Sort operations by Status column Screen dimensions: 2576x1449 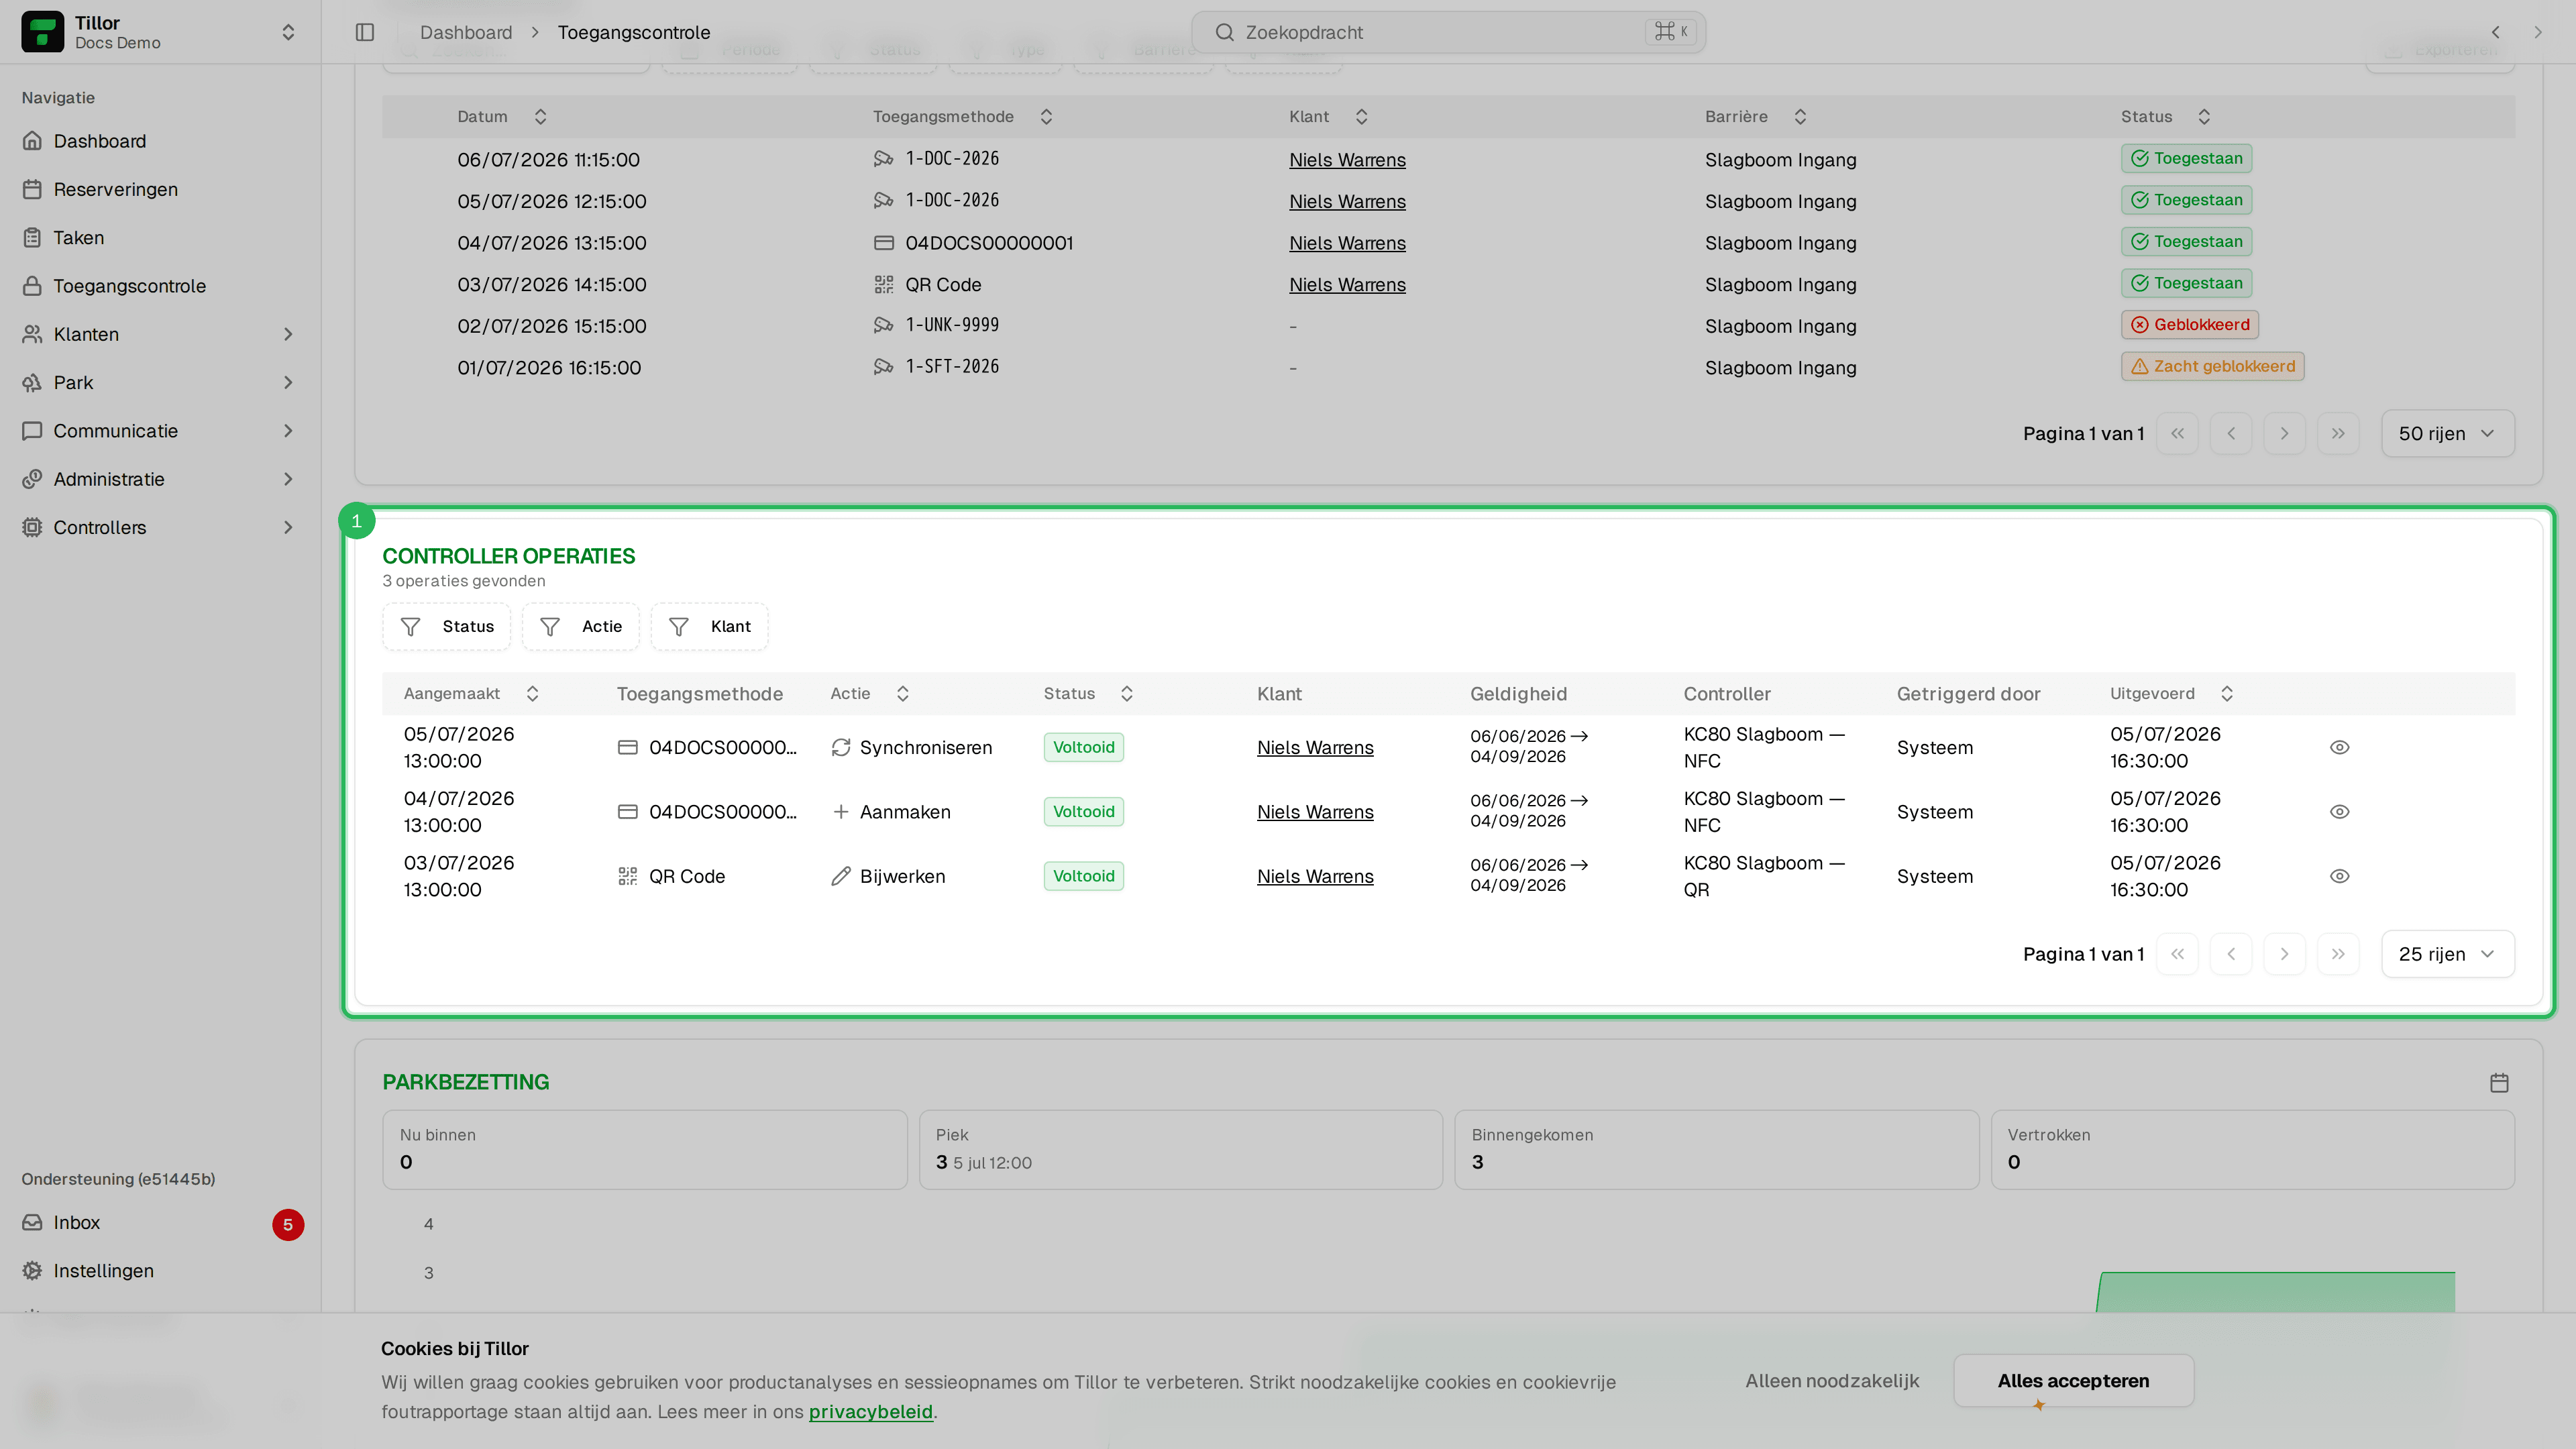(1089, 694)
